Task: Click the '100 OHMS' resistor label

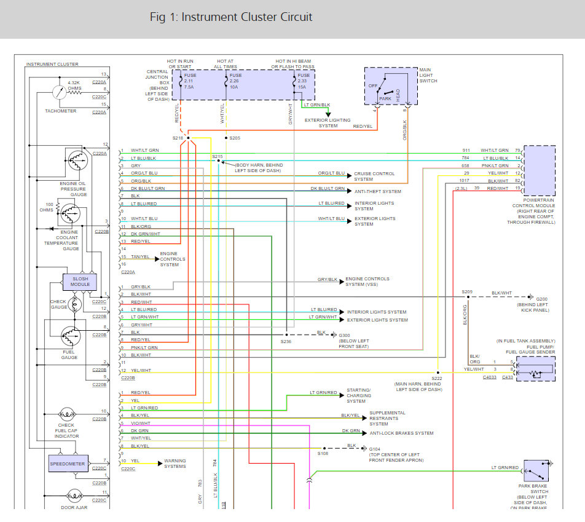Action: click(47, 207)
